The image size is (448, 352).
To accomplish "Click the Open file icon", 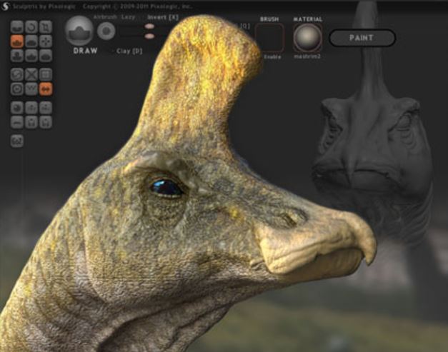I will (x=31, y=122).
